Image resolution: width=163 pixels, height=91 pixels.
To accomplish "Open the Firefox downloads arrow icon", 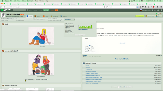I will coord(145,7).
